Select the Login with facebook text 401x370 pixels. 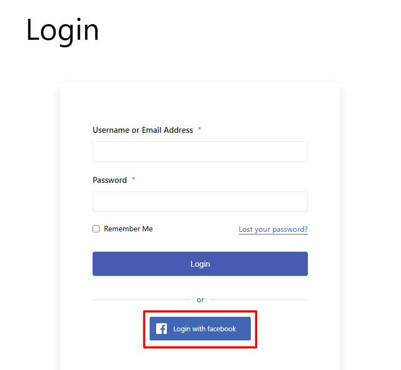click(x=205, y=329)
